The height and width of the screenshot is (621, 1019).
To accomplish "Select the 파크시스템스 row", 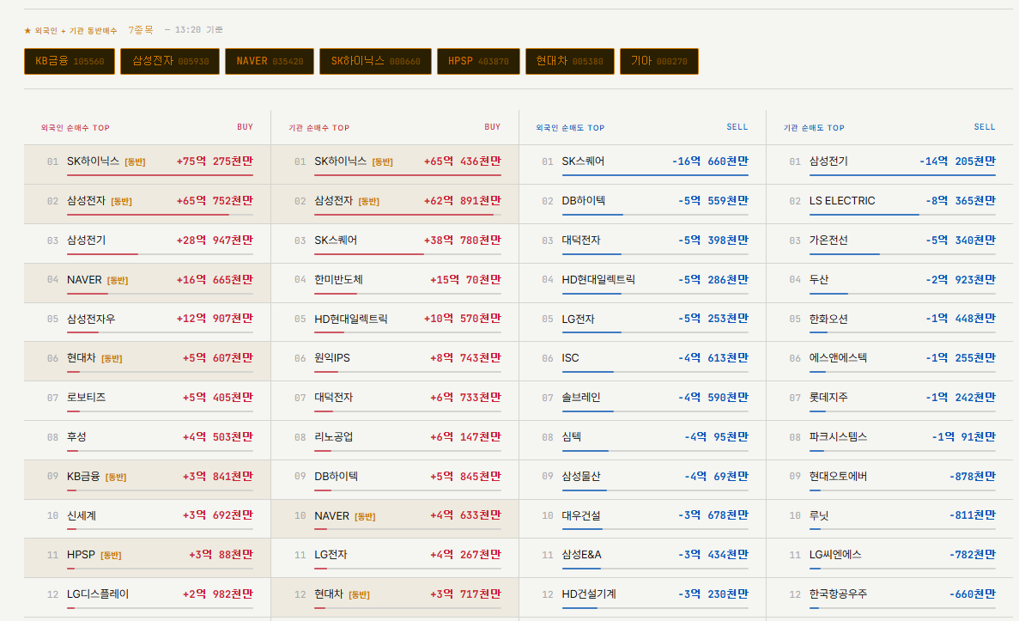I will [x=889, y=441].
